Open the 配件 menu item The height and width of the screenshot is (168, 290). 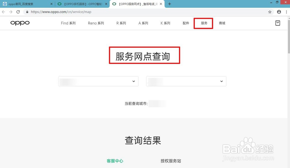pos(186,23)
